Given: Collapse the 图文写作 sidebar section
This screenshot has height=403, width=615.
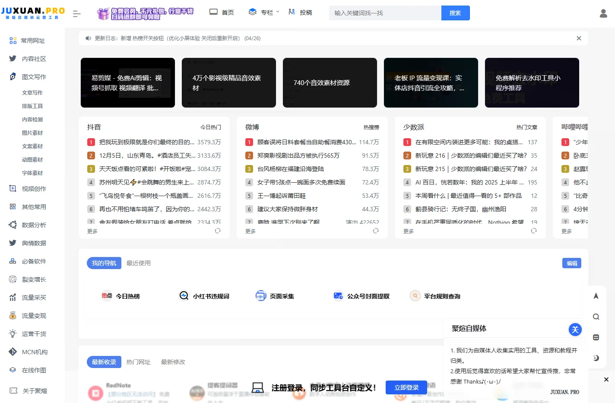Looking at the screenshot, I should 33,77.
